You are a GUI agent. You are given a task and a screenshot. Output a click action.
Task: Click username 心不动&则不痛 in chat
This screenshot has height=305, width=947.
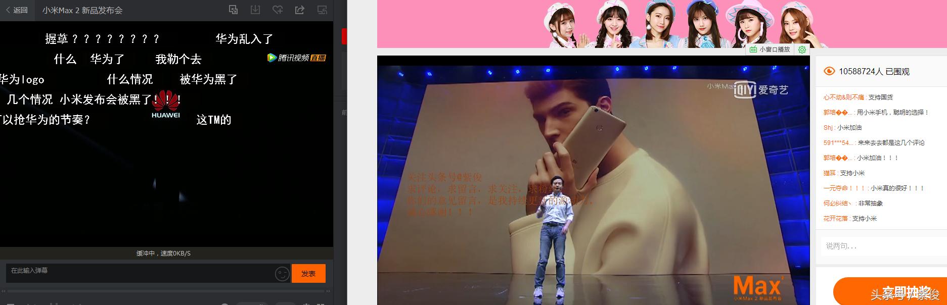844,97
